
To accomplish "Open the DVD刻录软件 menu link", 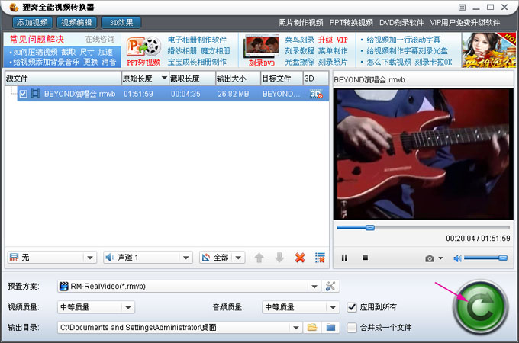I will (x=401, y=23).
